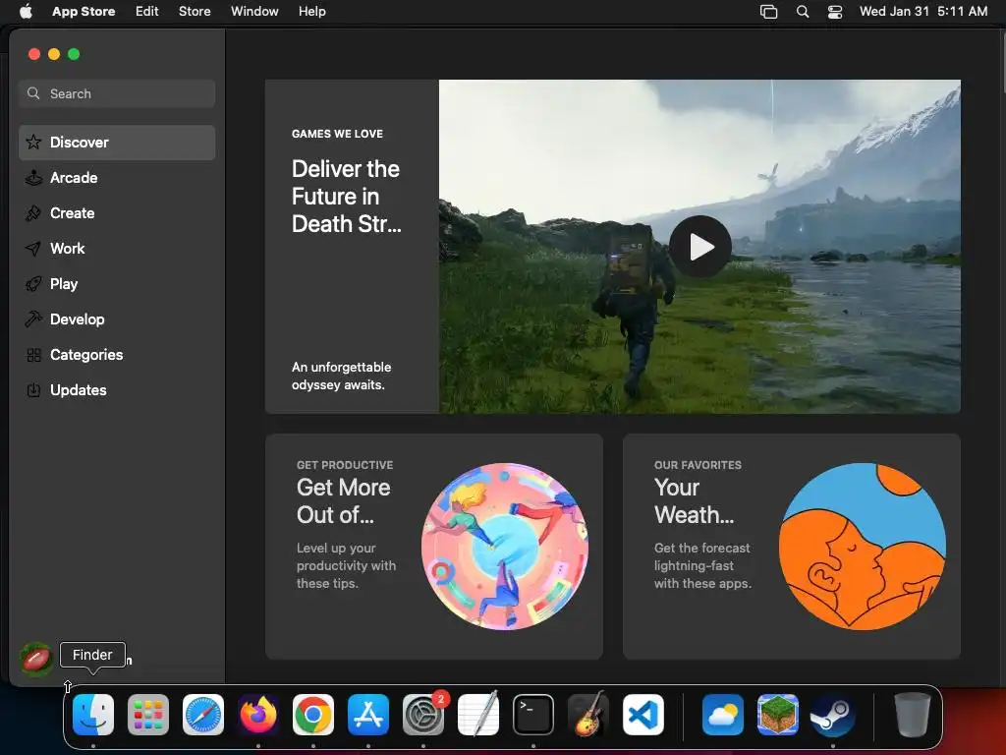
Task: Open the Help menu
Action: click(x=311, y=11)
